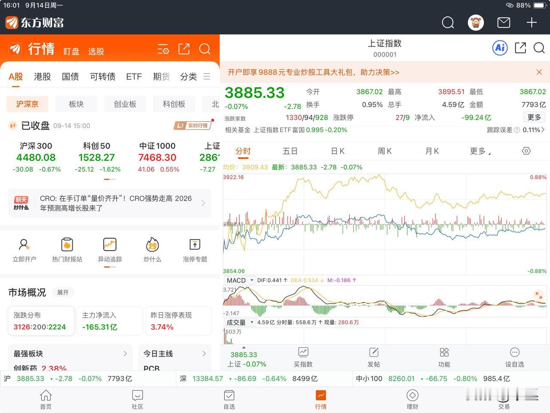This screenshot has height=413, width=550.
Task: Open 盯盘 in orange header
Action: (x=71, y=52)
